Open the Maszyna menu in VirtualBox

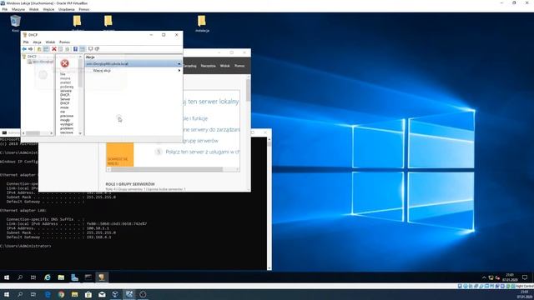[18, 9]
